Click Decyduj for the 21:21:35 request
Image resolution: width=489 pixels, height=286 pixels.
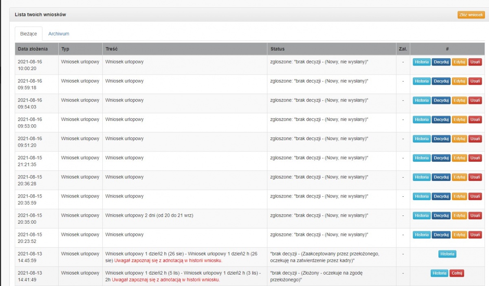(441, 158)
